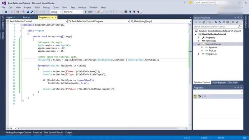The image size is (249, 140).
Task: Toggle pin on the Program.cs tab
Action: 52,17
